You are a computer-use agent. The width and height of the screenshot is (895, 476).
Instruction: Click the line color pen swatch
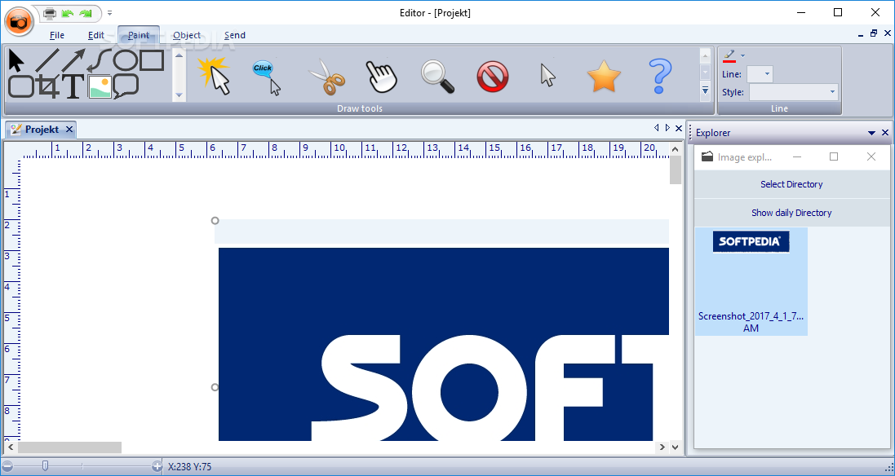click(x=729, y=56)
